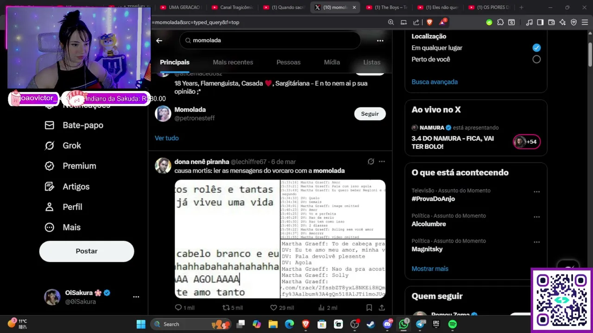Expand the Mais sidebar menu
Screen dimensions: 593x333
63,227
